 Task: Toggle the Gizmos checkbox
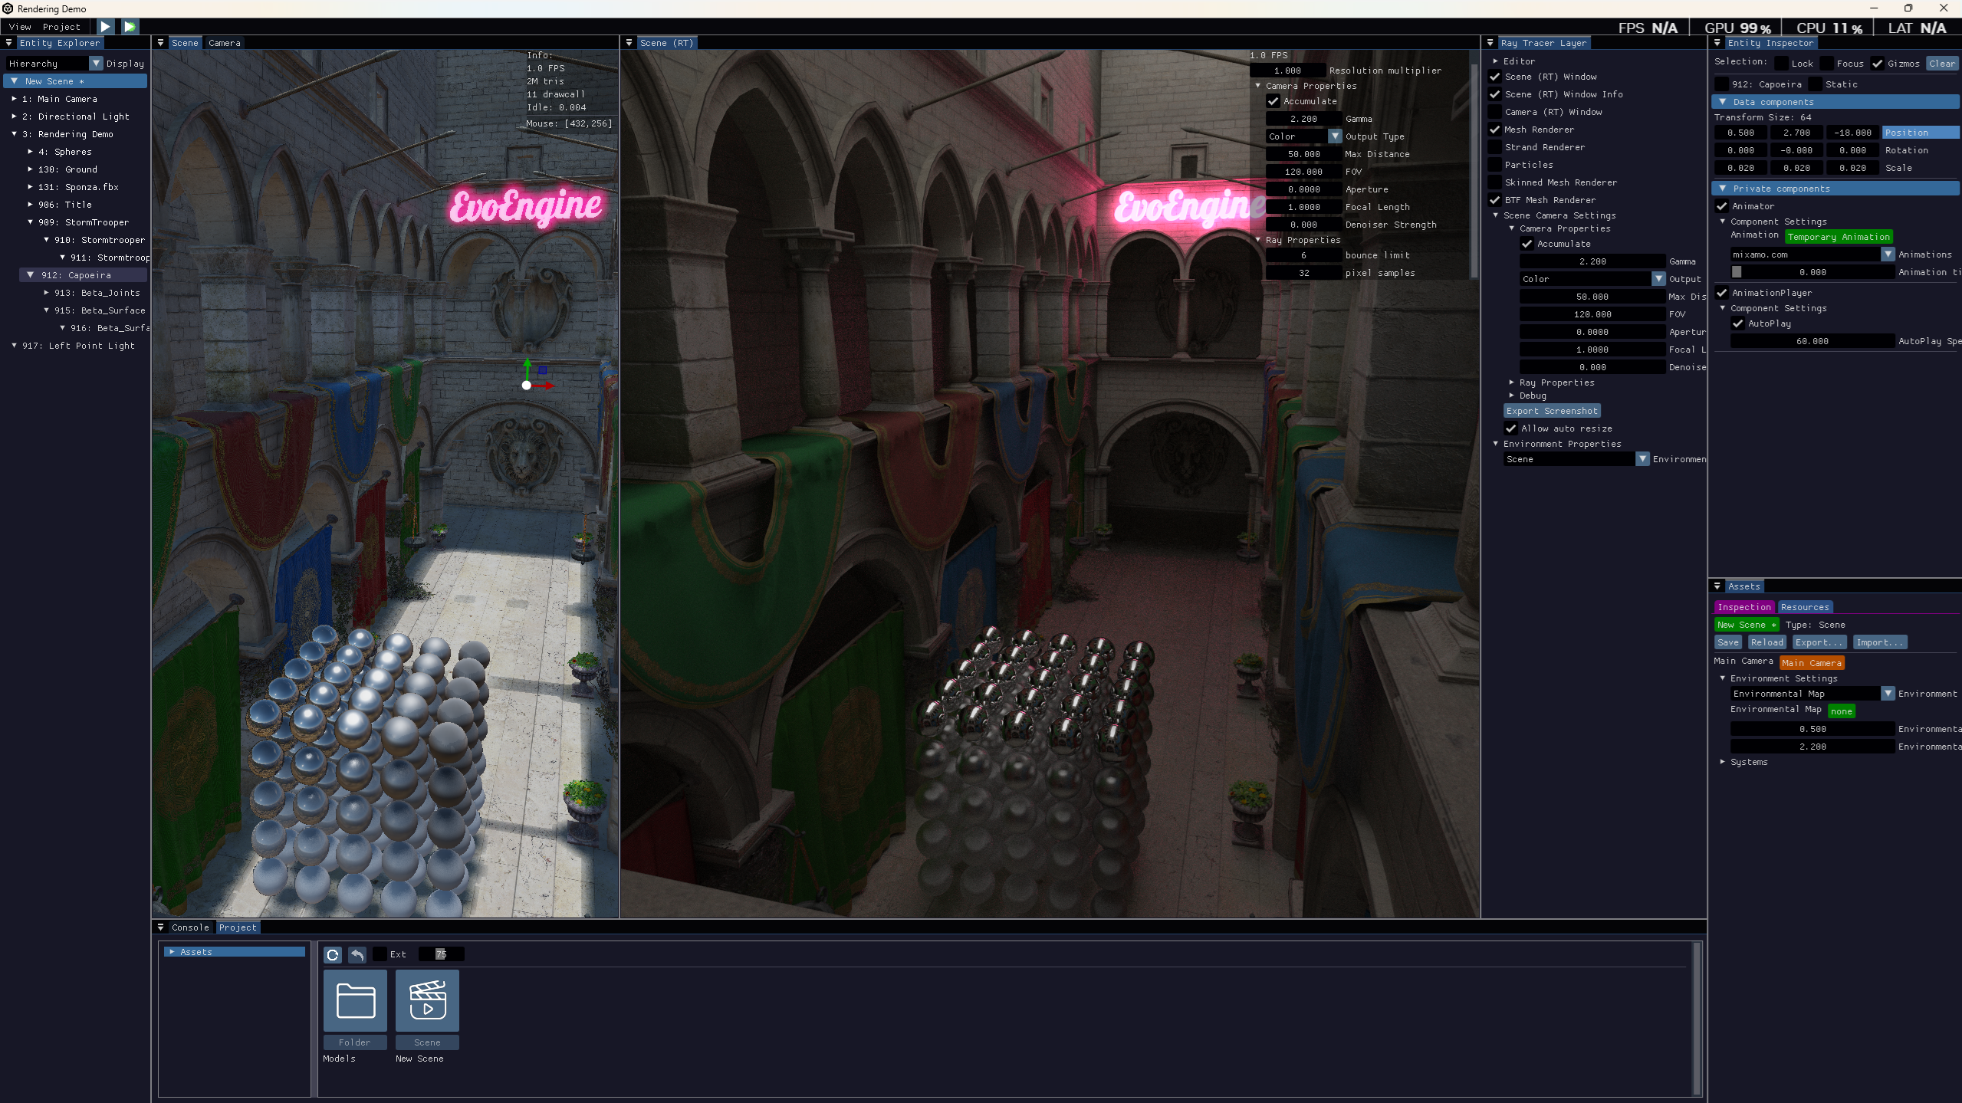[x=1877, y=64]
